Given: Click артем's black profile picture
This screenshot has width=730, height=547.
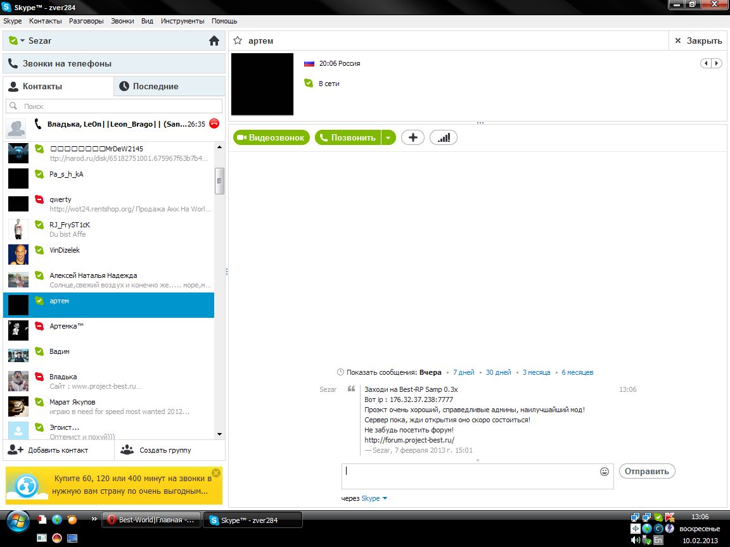Looking at the screenshot, I should [262, 84].
